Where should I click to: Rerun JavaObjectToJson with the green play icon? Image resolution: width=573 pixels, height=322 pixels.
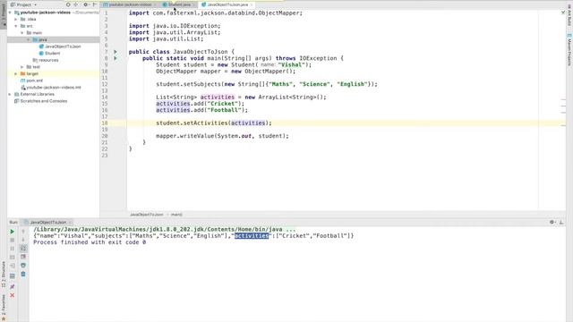(12, 232)
